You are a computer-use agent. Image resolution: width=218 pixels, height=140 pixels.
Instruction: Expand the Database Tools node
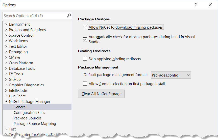click(6, 68)
